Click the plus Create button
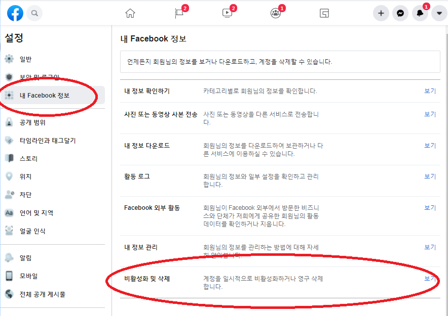 coord(381,13)
